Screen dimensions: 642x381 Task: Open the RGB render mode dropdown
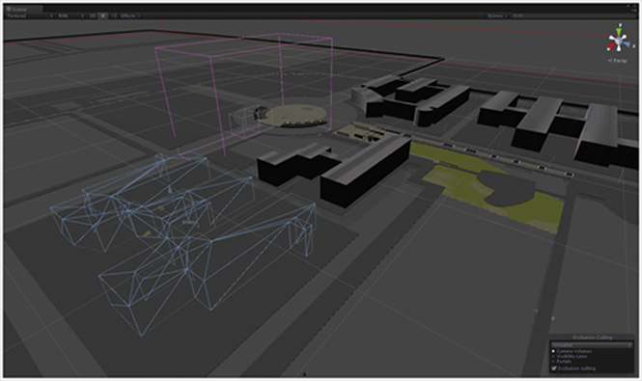pyautogui.click(x=70, y=15)
